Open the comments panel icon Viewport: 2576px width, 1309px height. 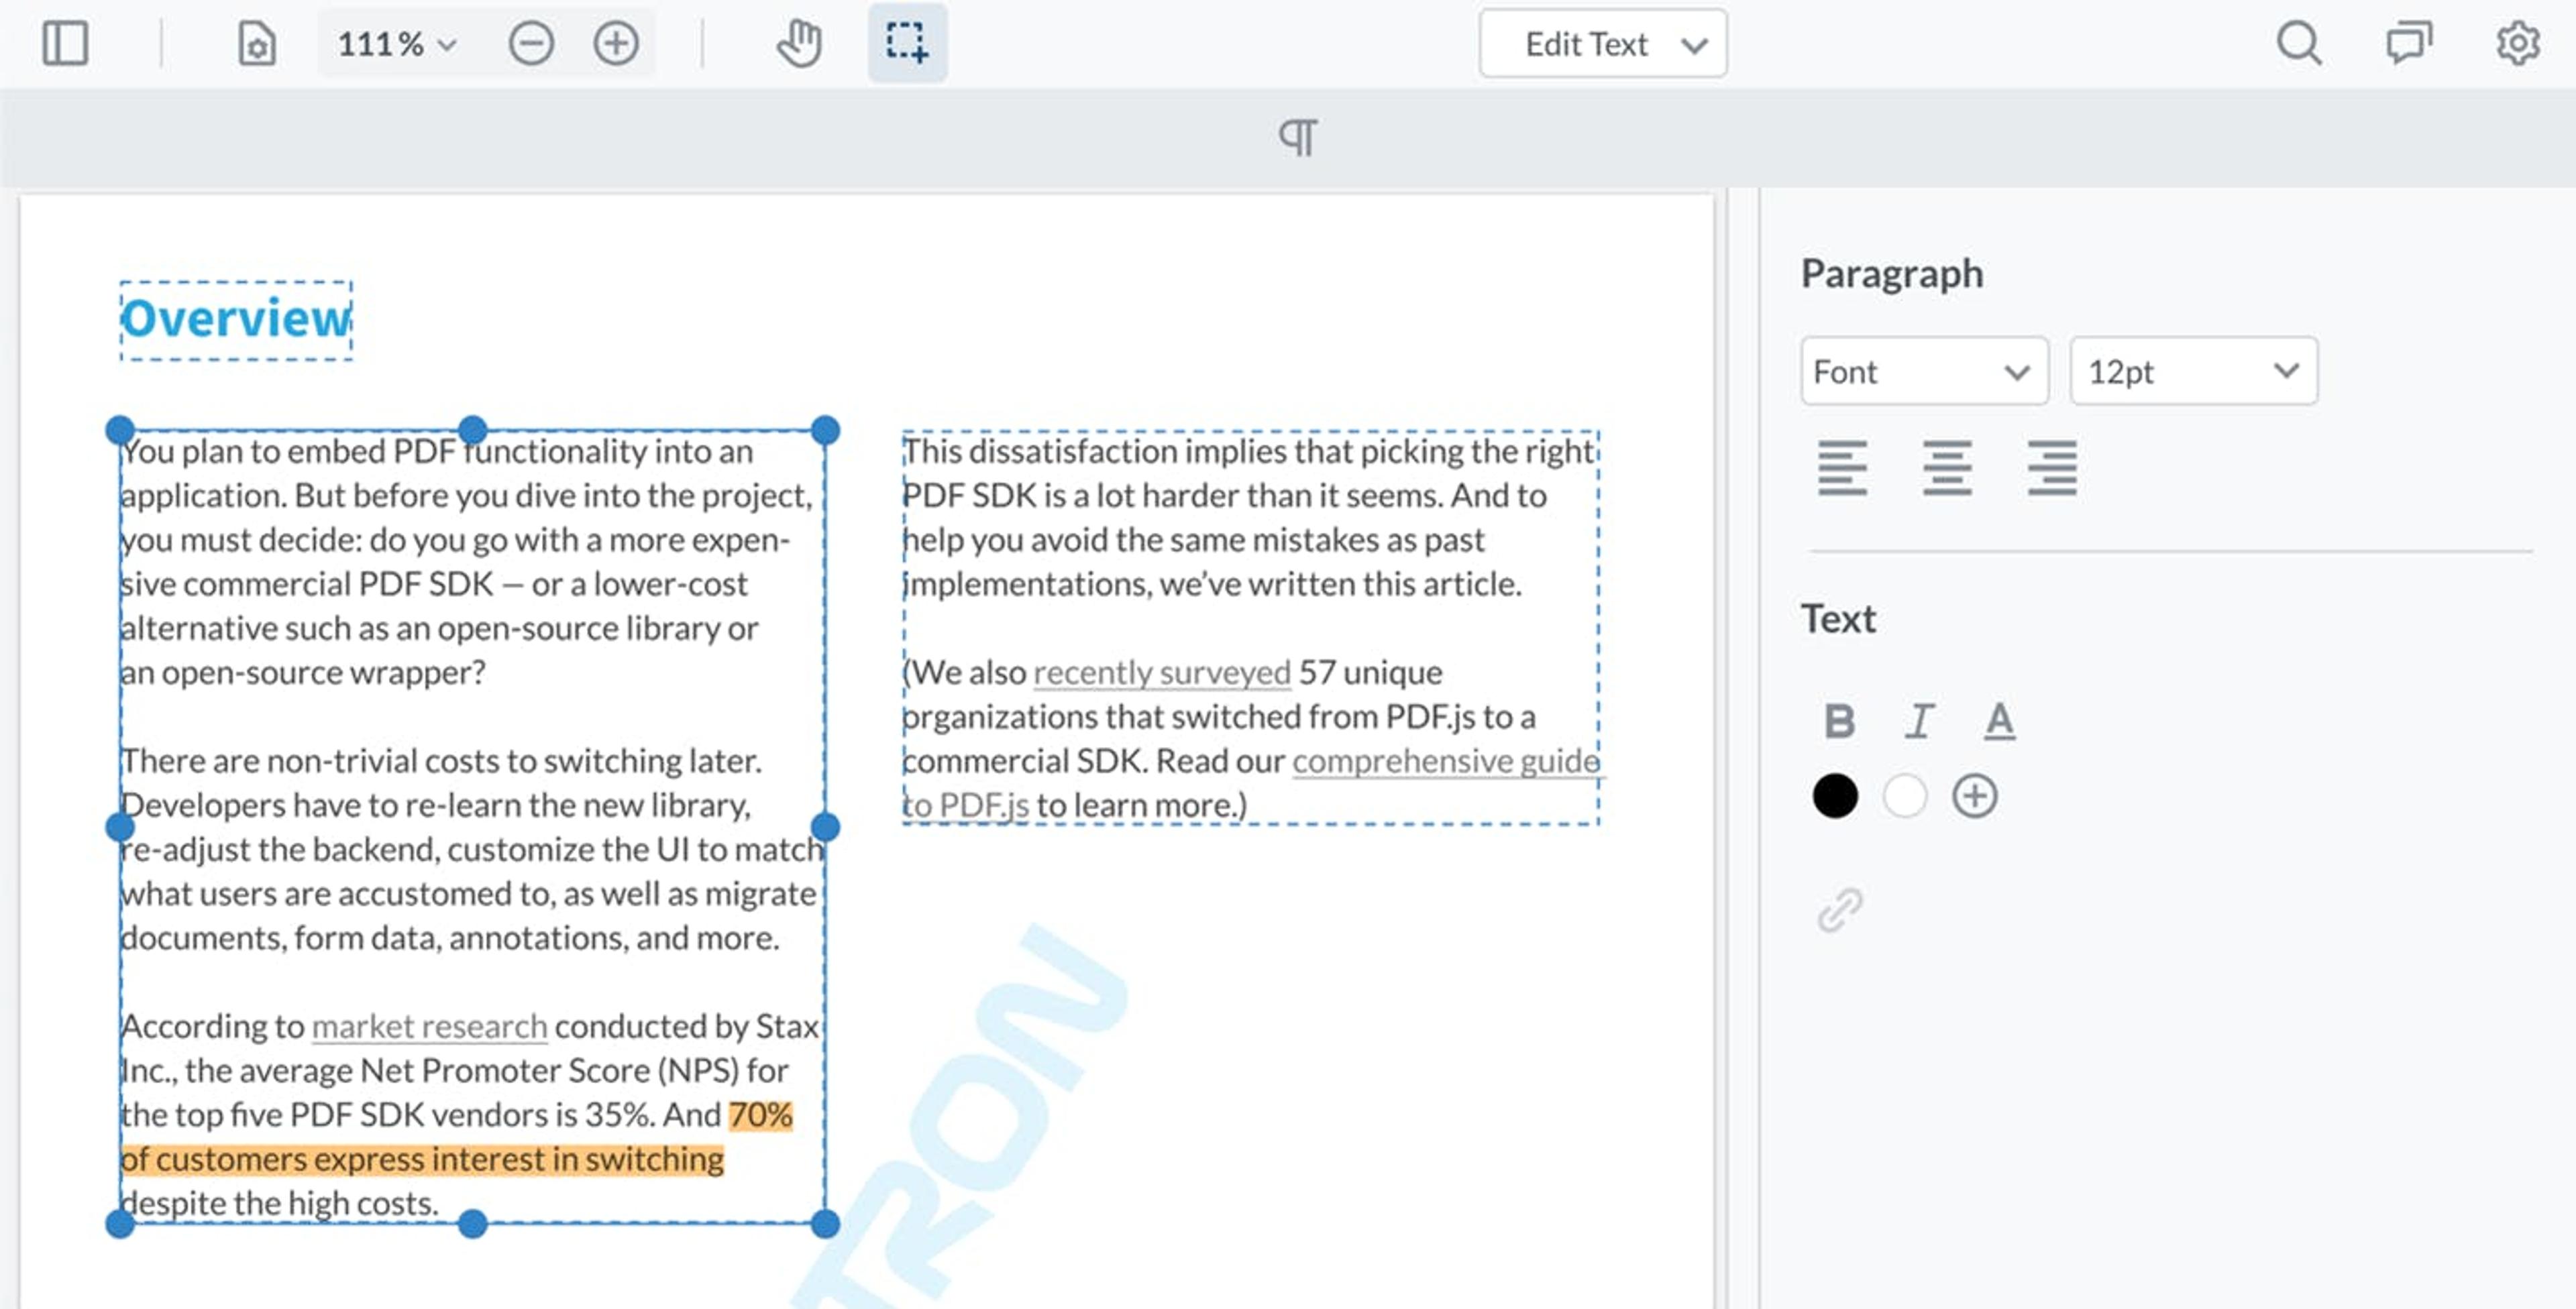click(x=2408, y=44)
